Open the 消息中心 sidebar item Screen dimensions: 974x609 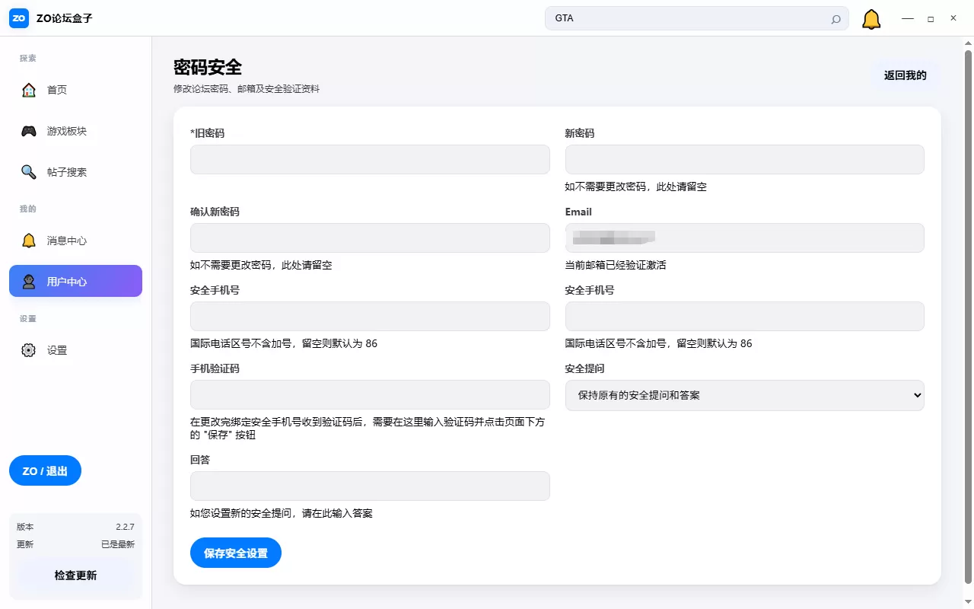[75, 241]
